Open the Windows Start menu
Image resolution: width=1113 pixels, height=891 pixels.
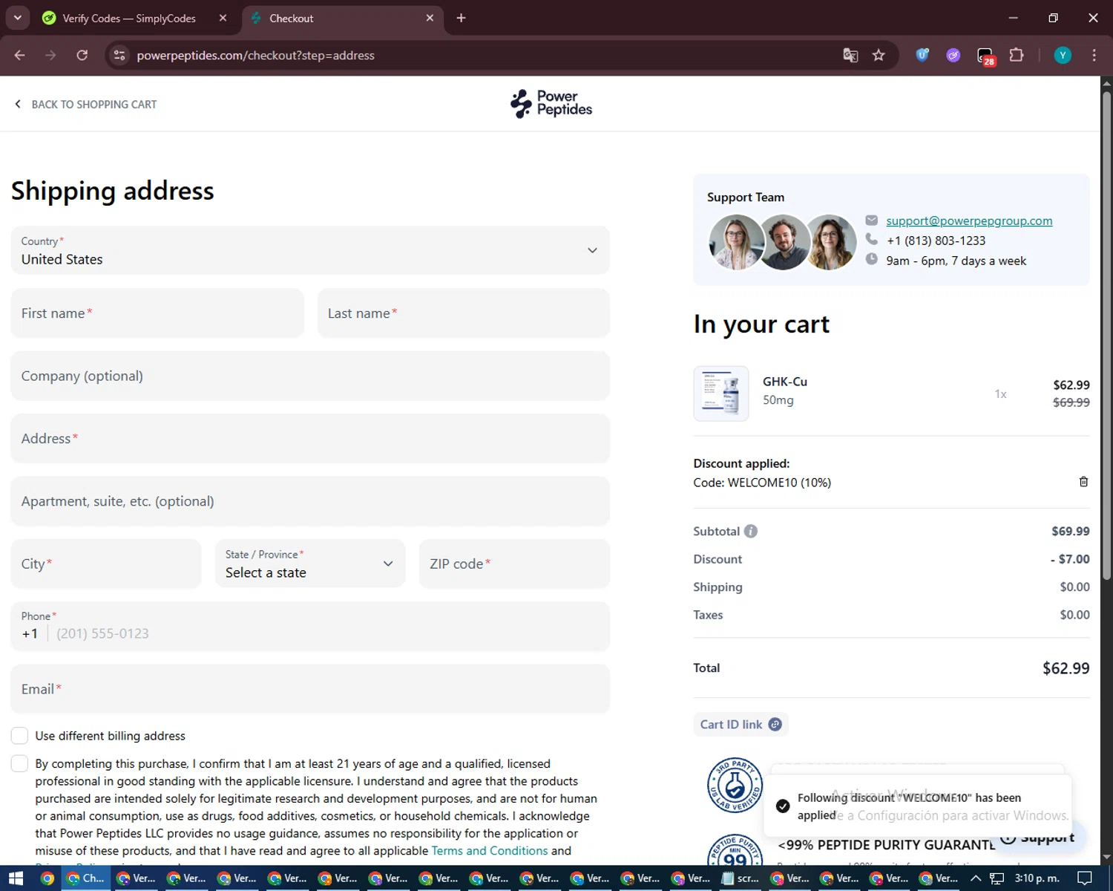click(16, 878)
